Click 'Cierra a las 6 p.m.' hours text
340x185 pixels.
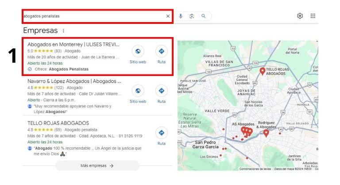(59, 100)
